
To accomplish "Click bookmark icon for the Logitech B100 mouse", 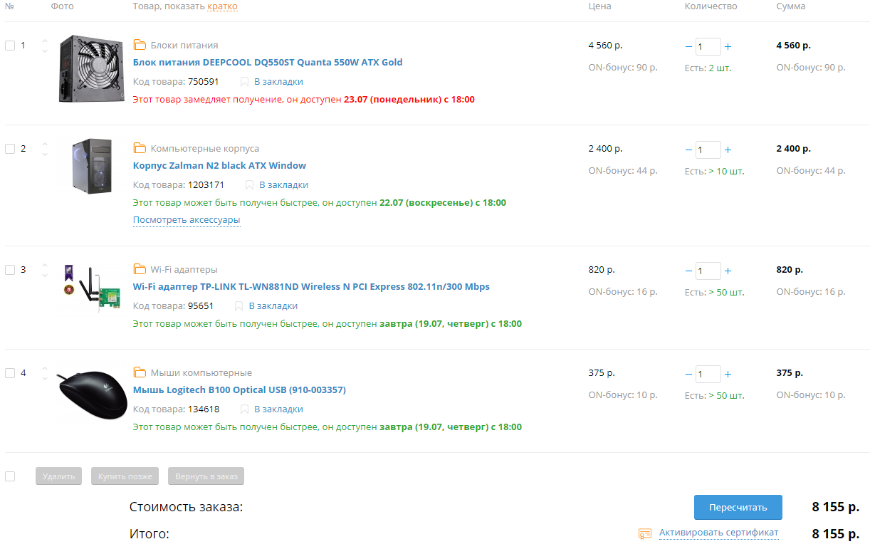I will (244, 409).
